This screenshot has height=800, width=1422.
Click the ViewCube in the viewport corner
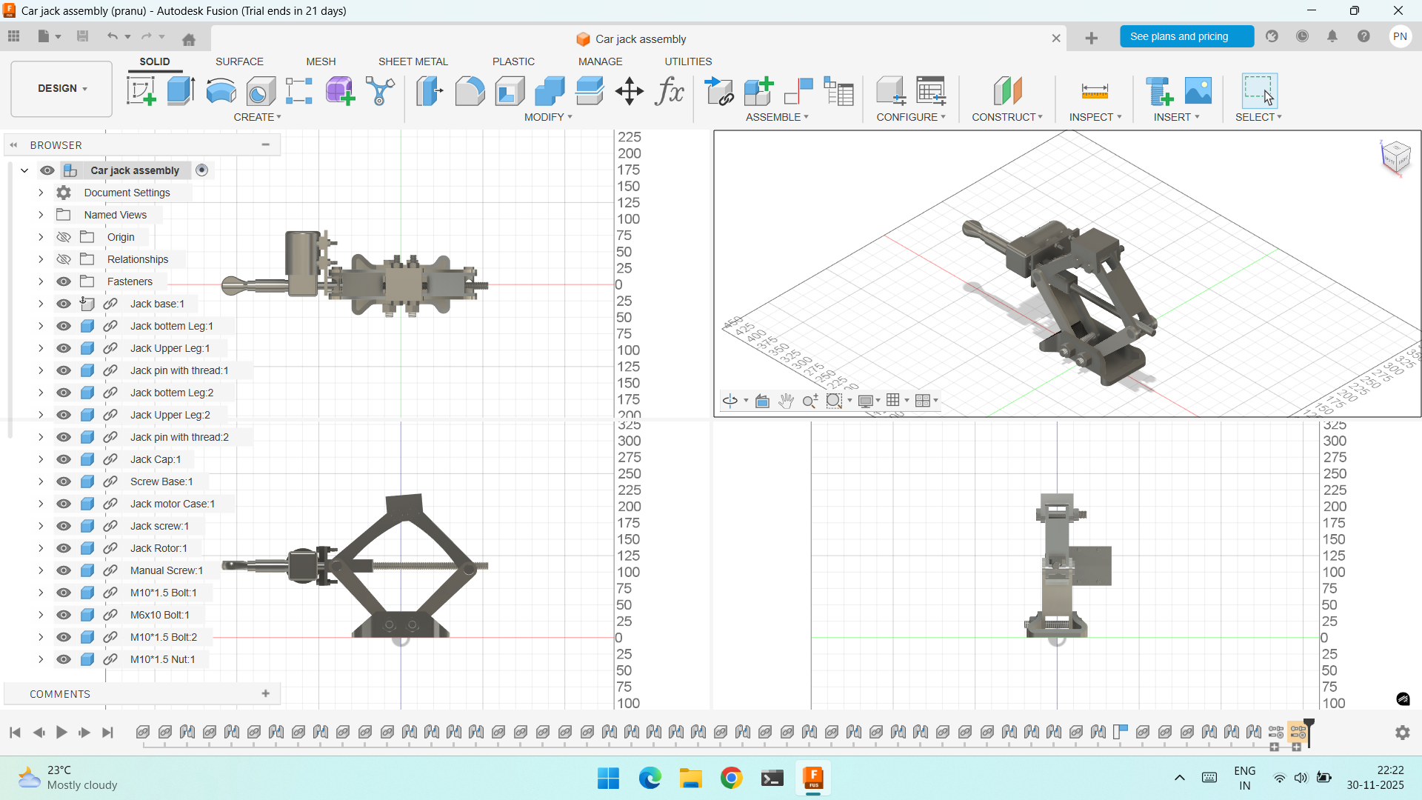coord(1395,156)
